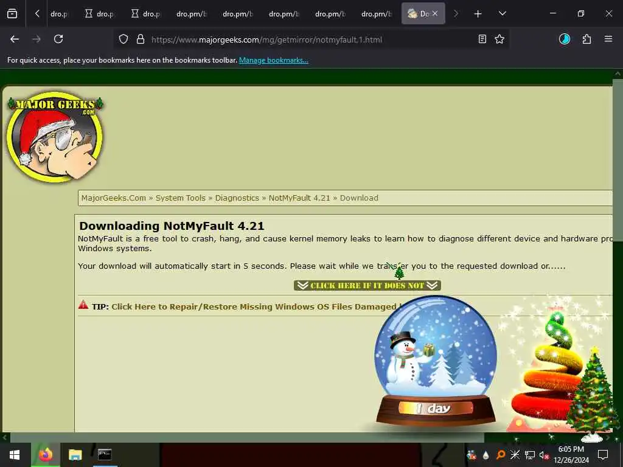Click the horizontal scrollbar left arrow
The width and height of the screenshot is (623, 467).
point(4,438)
